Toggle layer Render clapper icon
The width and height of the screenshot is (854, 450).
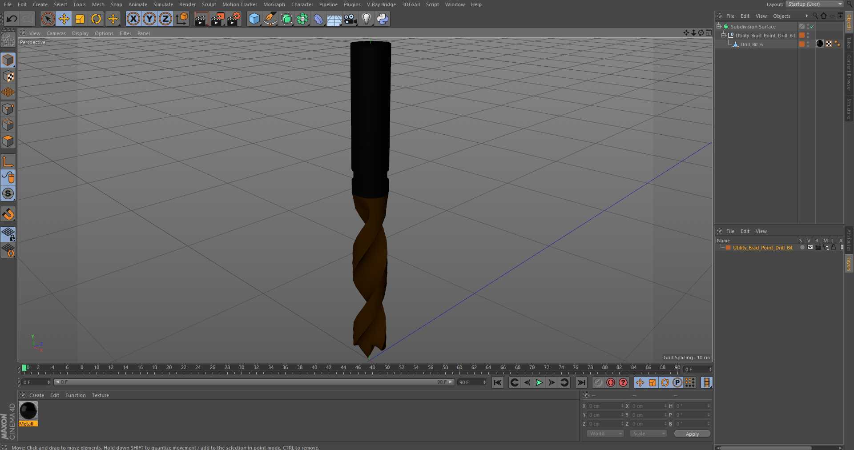coord(818,248)
